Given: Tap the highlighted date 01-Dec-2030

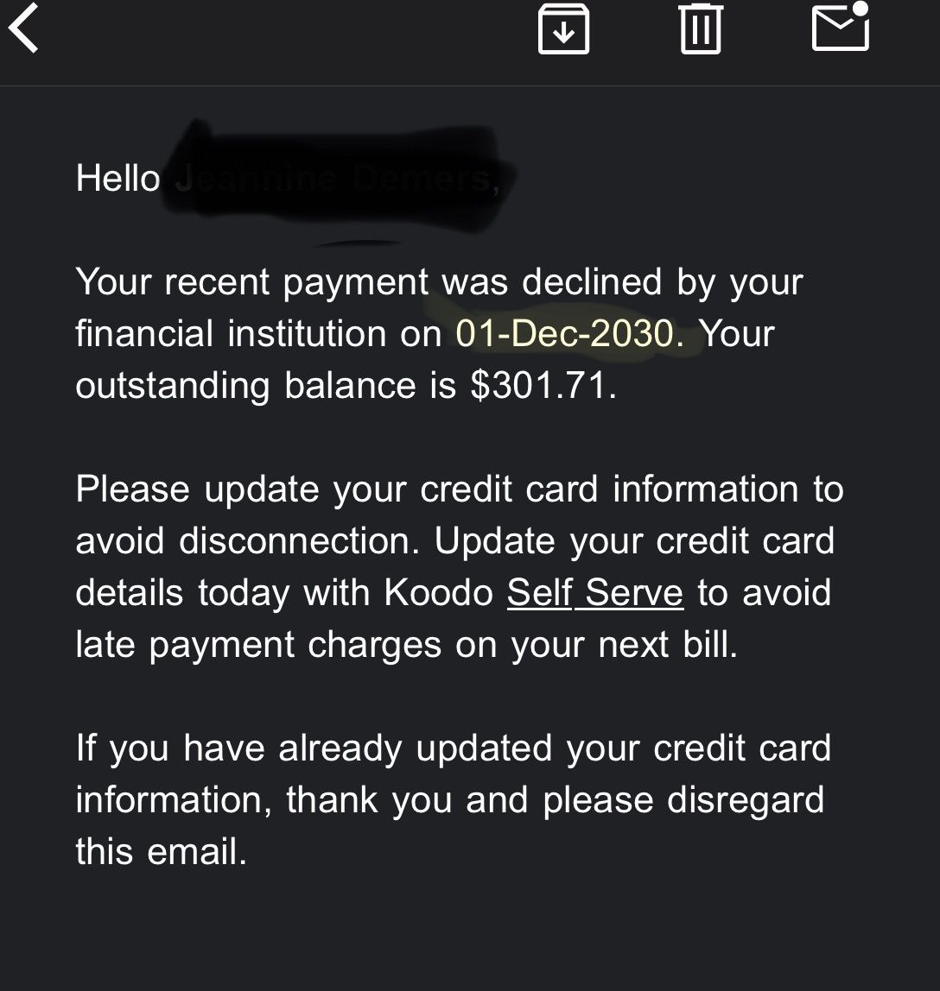Looking at the screenshot, I should tap(568, 334).
